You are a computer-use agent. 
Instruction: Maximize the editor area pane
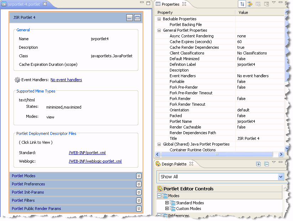(148, 3)
